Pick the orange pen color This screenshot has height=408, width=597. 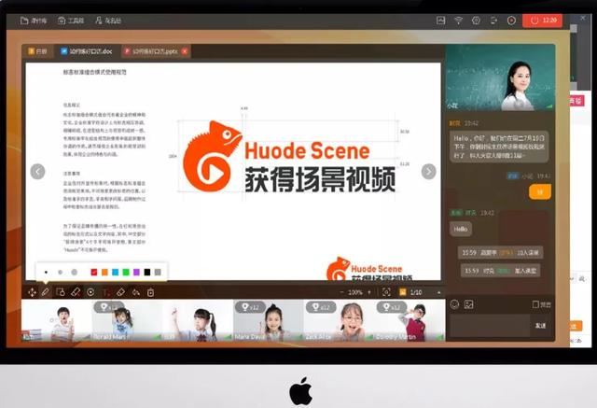tap(104, 272)
